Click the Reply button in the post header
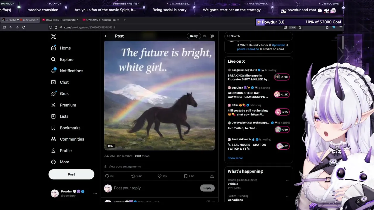Screen dimensions: 374x210 click(194, 36)
